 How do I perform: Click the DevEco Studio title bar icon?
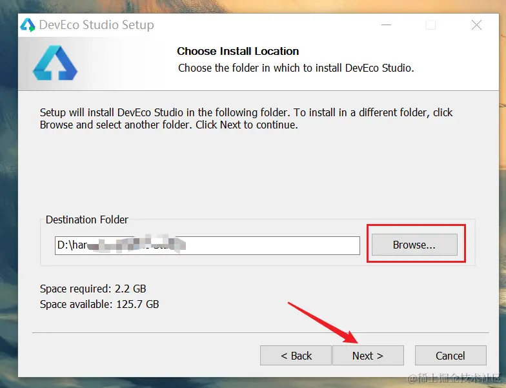pyautogui.click(x=28, y=25)
